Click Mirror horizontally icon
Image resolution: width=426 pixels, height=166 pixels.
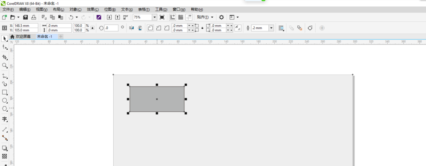coord(132,28)
